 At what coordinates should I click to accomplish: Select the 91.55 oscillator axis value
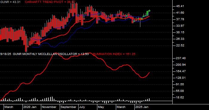[x=180, y=84]
